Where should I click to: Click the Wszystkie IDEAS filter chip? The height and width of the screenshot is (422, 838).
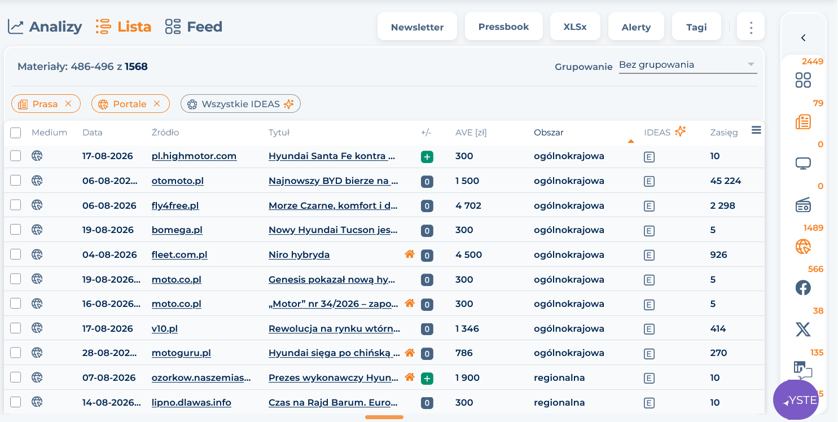point(240,104)
